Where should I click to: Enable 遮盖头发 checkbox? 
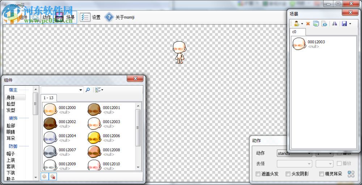click(x=258, y=174)
